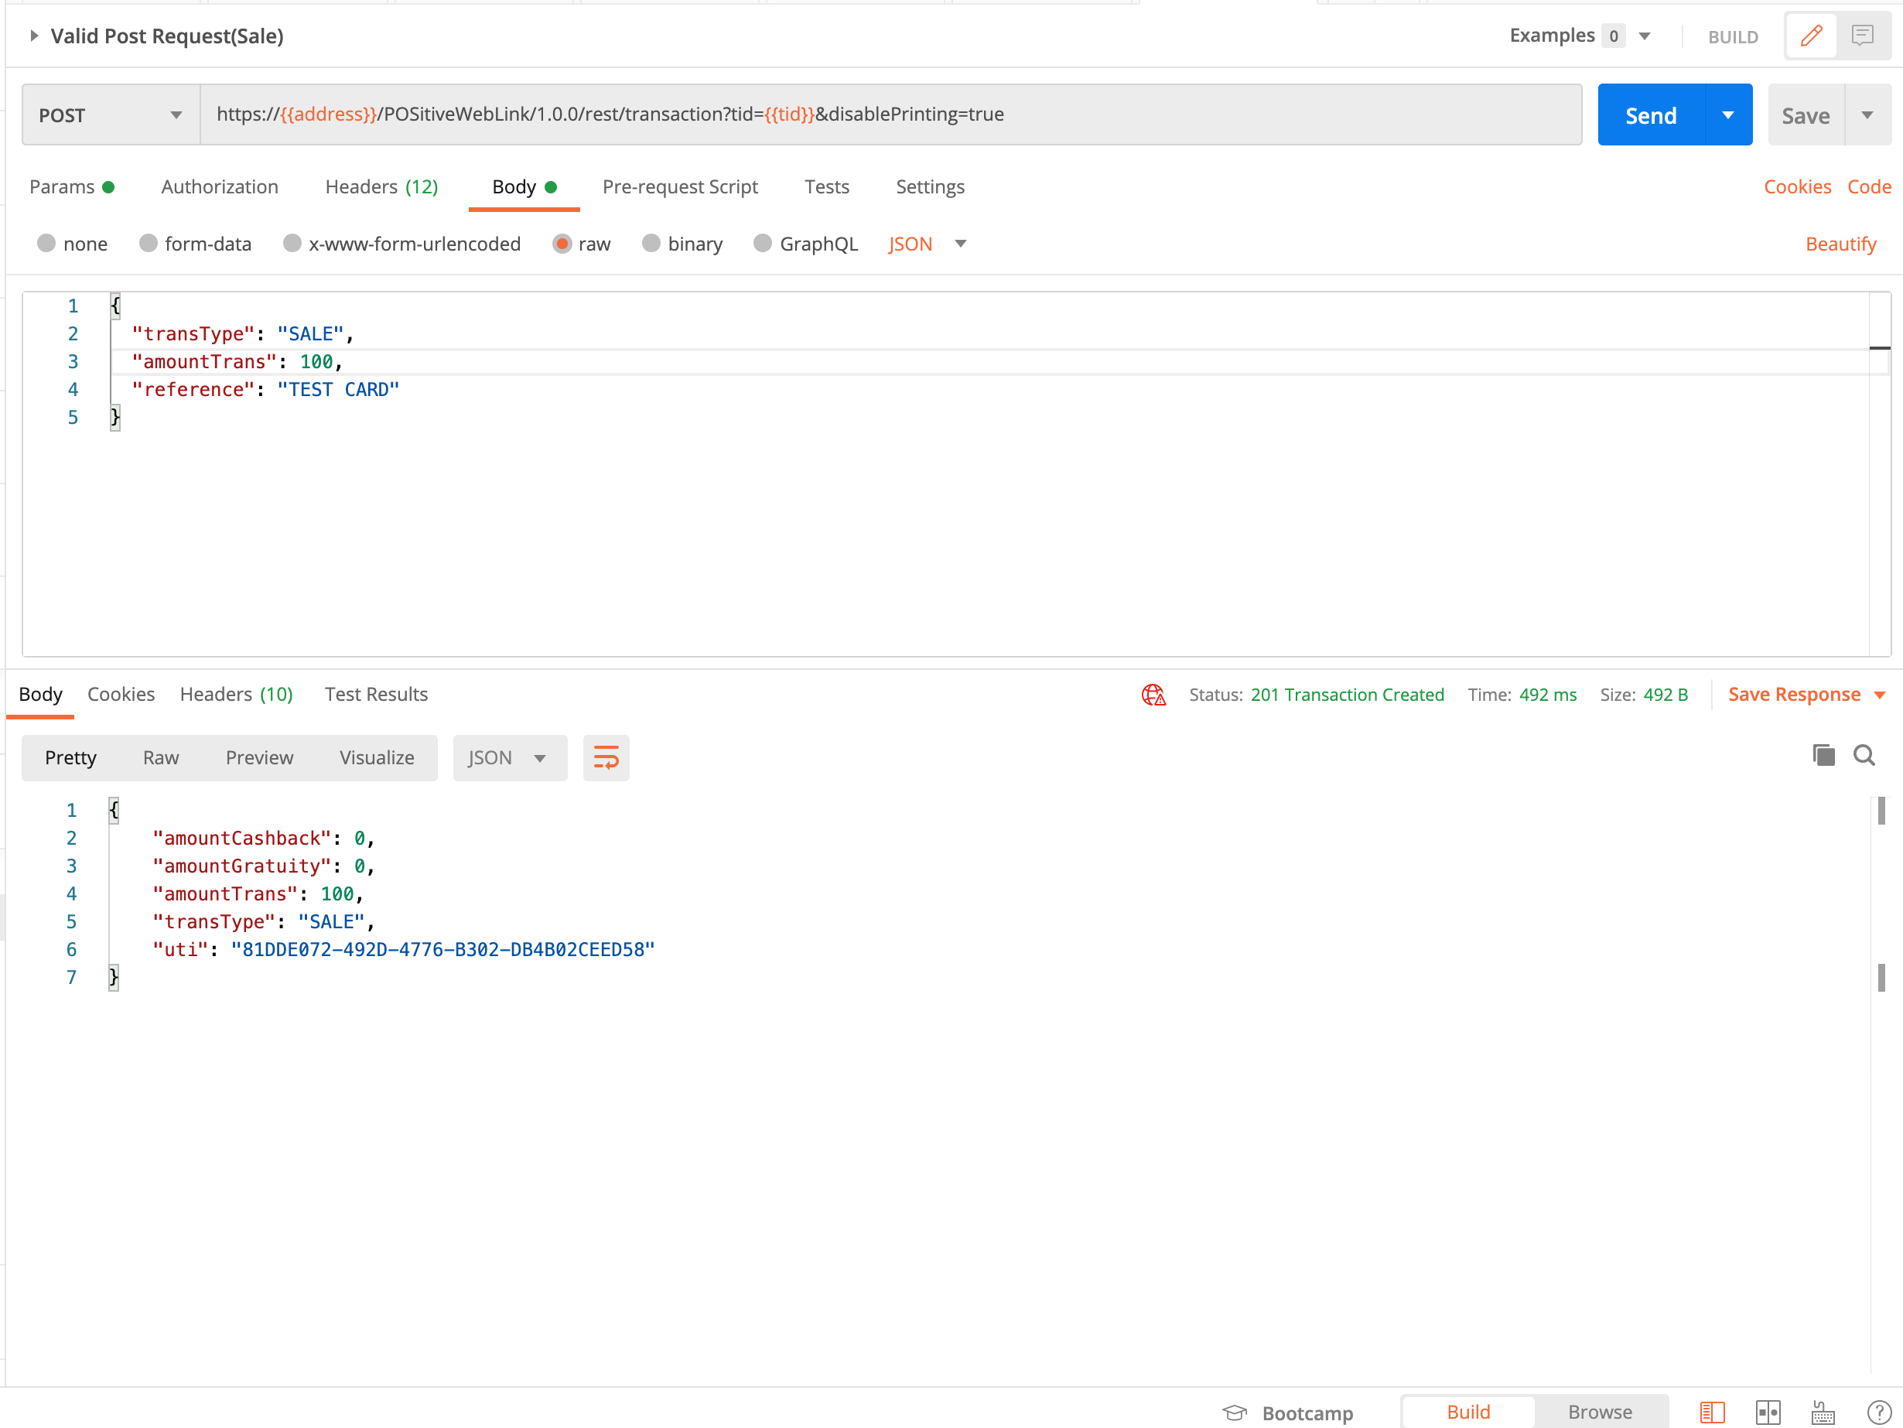The width and height of the screenshot is (1903, 1428).
Task: Open the Test Results tab
Action: coord(376,694)
